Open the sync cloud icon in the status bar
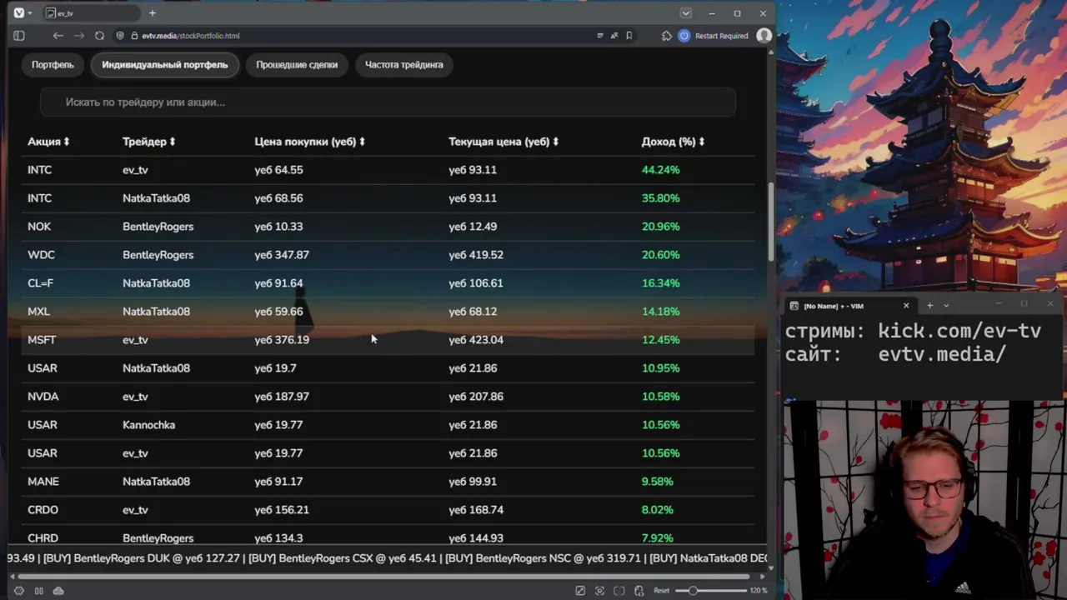Image resolution: width=1067 pixels, height=600 pixels. click(x=58, y=591)
